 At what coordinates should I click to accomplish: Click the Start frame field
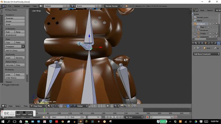pyautogui.click(x=59, y=117)
